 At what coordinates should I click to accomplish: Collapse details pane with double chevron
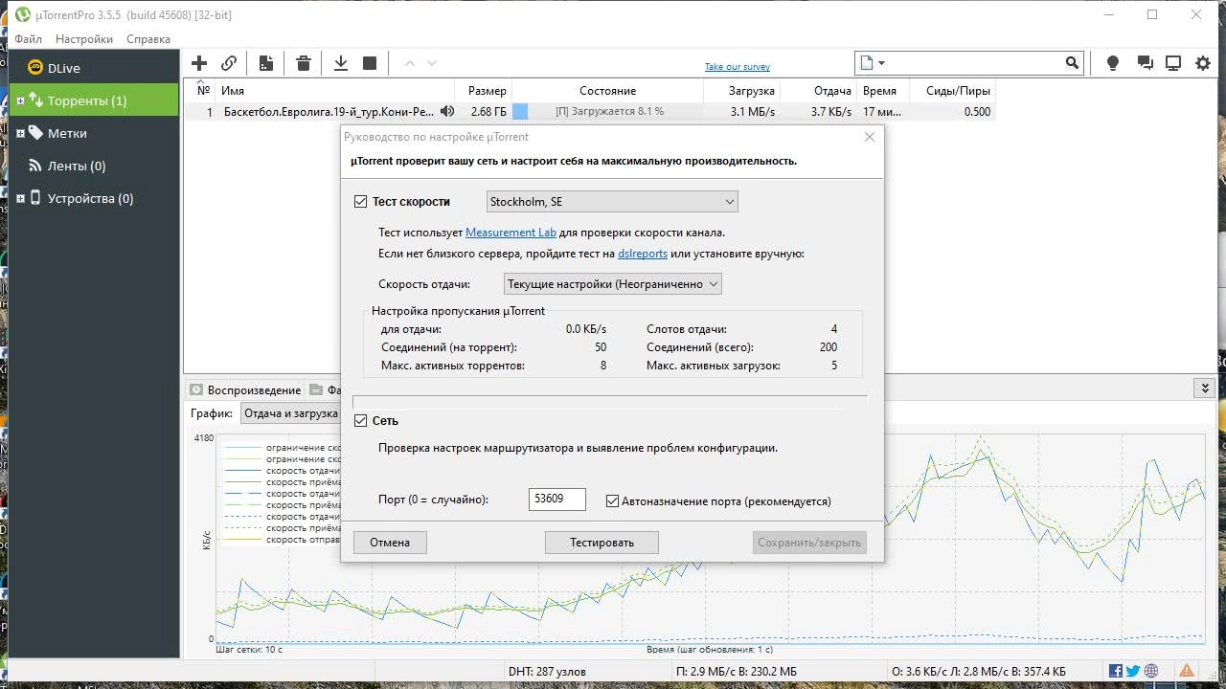1205,389
